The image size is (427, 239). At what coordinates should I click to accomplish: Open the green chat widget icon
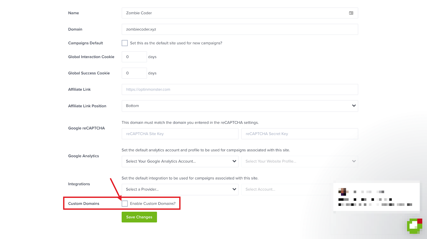[414, 226]
